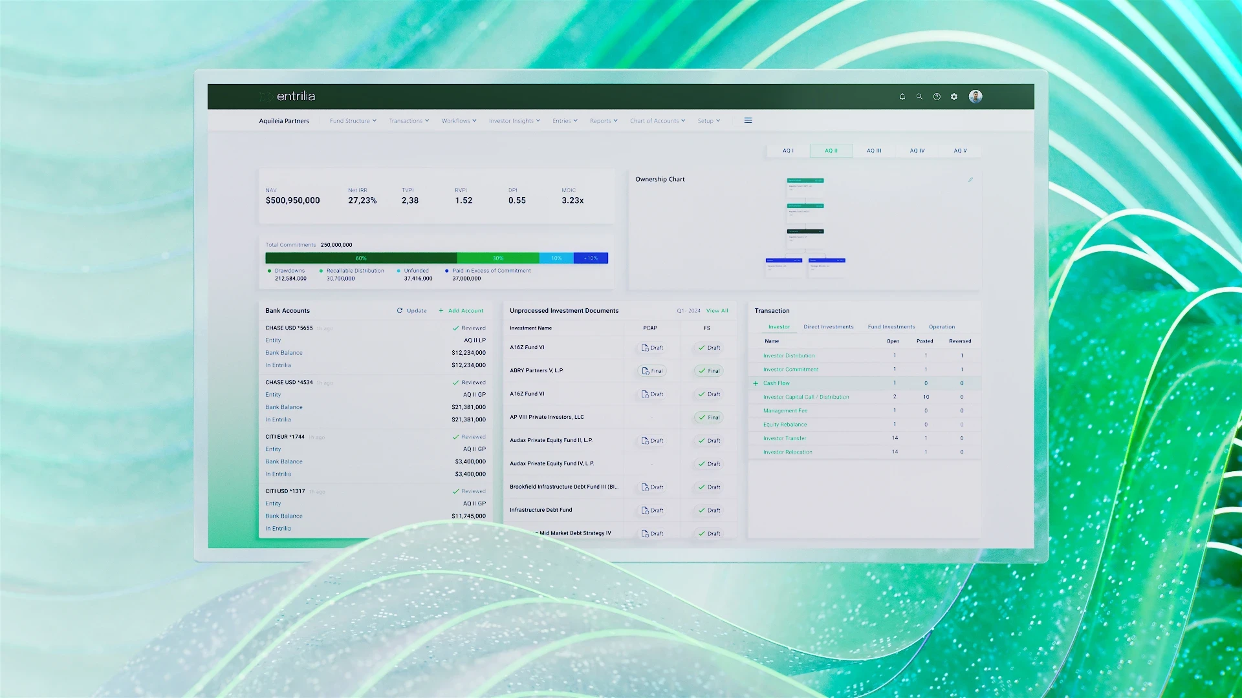Switch to the AQ IV fund tab
1242x698 pixels.
click(917, 151)
